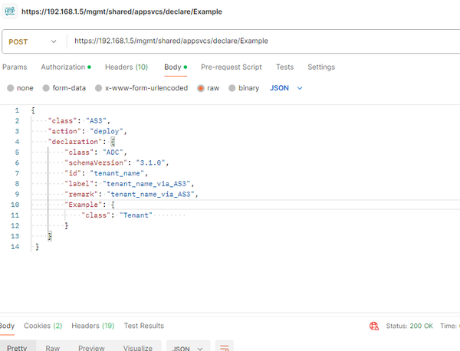Open the JSON body format dropdown

(x=286, y=88)
